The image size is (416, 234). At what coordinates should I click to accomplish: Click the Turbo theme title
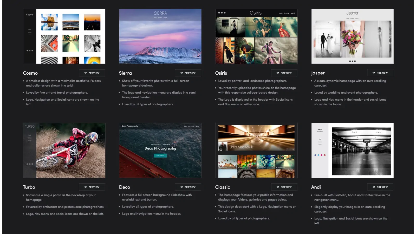coord(29,187)
